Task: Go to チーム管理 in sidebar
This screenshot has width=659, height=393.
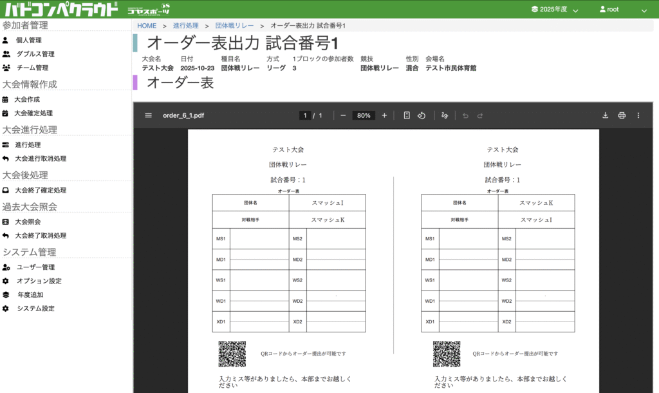Action: 32,68
